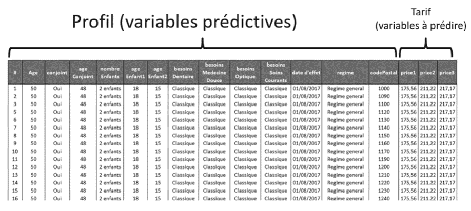Click the price1 column header
This screenshot has height=211, width=471.
coord(408,73)
